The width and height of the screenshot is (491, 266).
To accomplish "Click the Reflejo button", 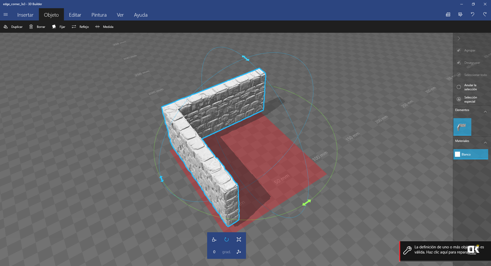I will (81, 27).
